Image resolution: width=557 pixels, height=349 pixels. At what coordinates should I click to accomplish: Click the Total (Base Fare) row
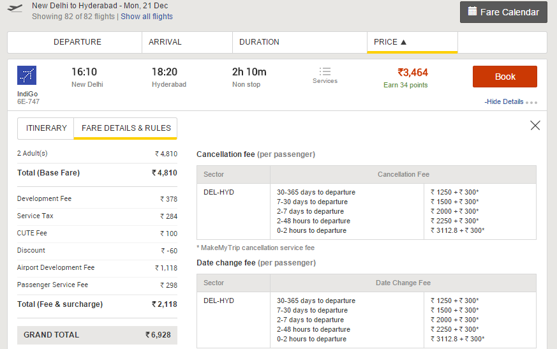pos(98,173)
